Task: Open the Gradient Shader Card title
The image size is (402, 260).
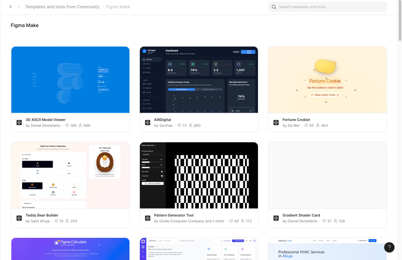Action: click(301, 215)
